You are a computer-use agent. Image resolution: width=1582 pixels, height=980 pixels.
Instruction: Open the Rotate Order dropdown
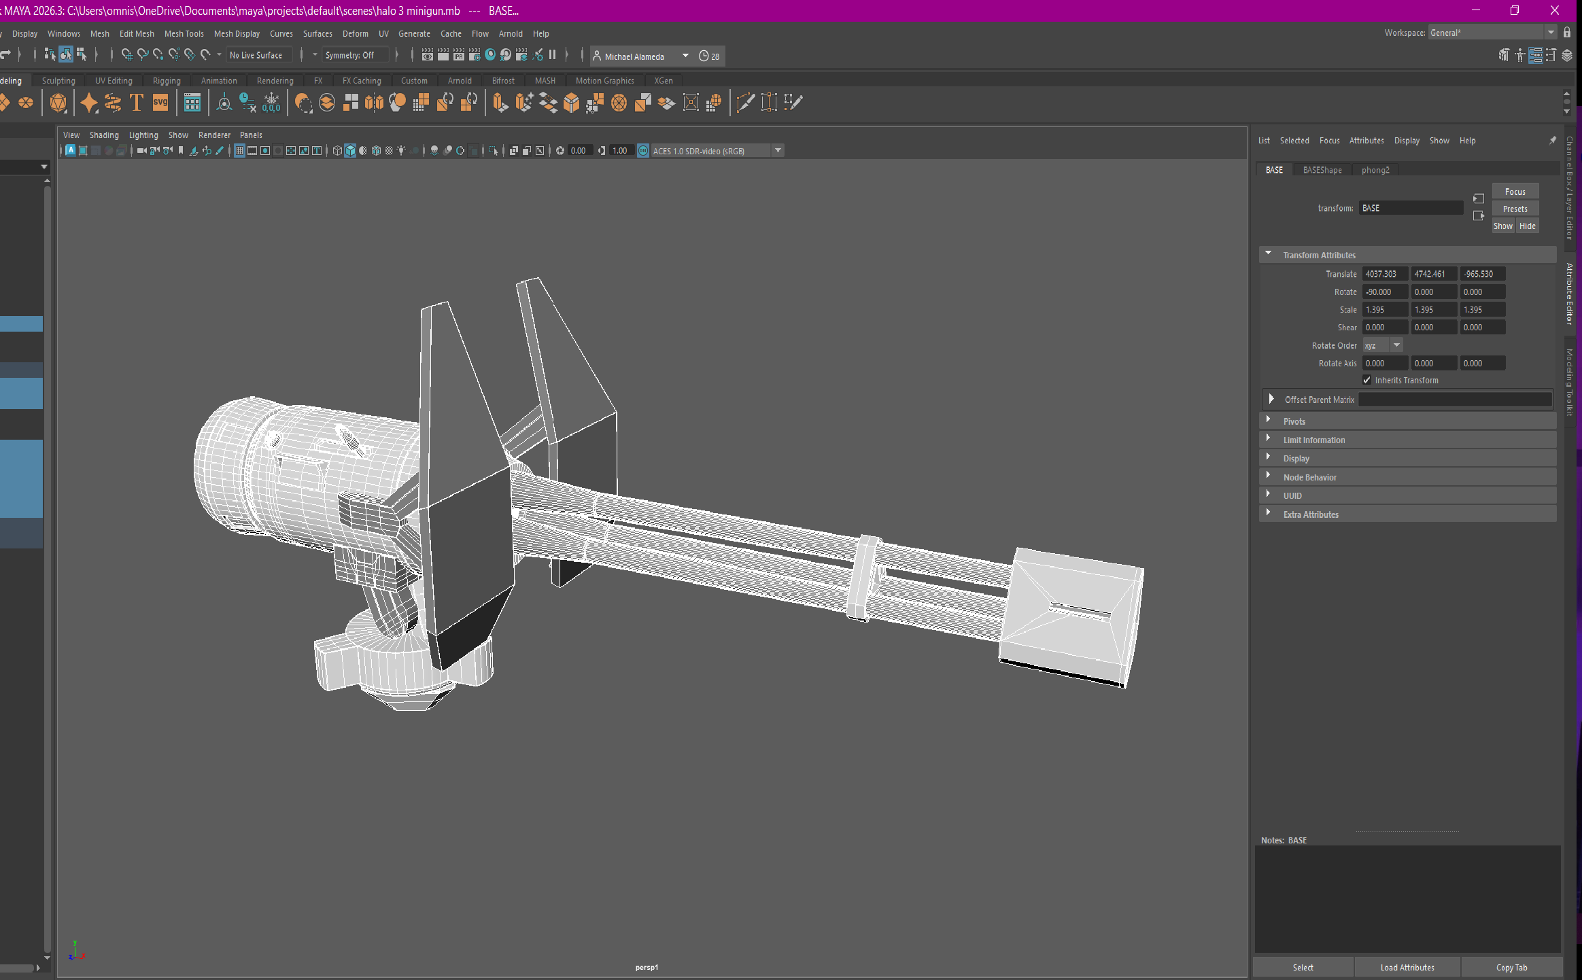[x=1383, y=345]
